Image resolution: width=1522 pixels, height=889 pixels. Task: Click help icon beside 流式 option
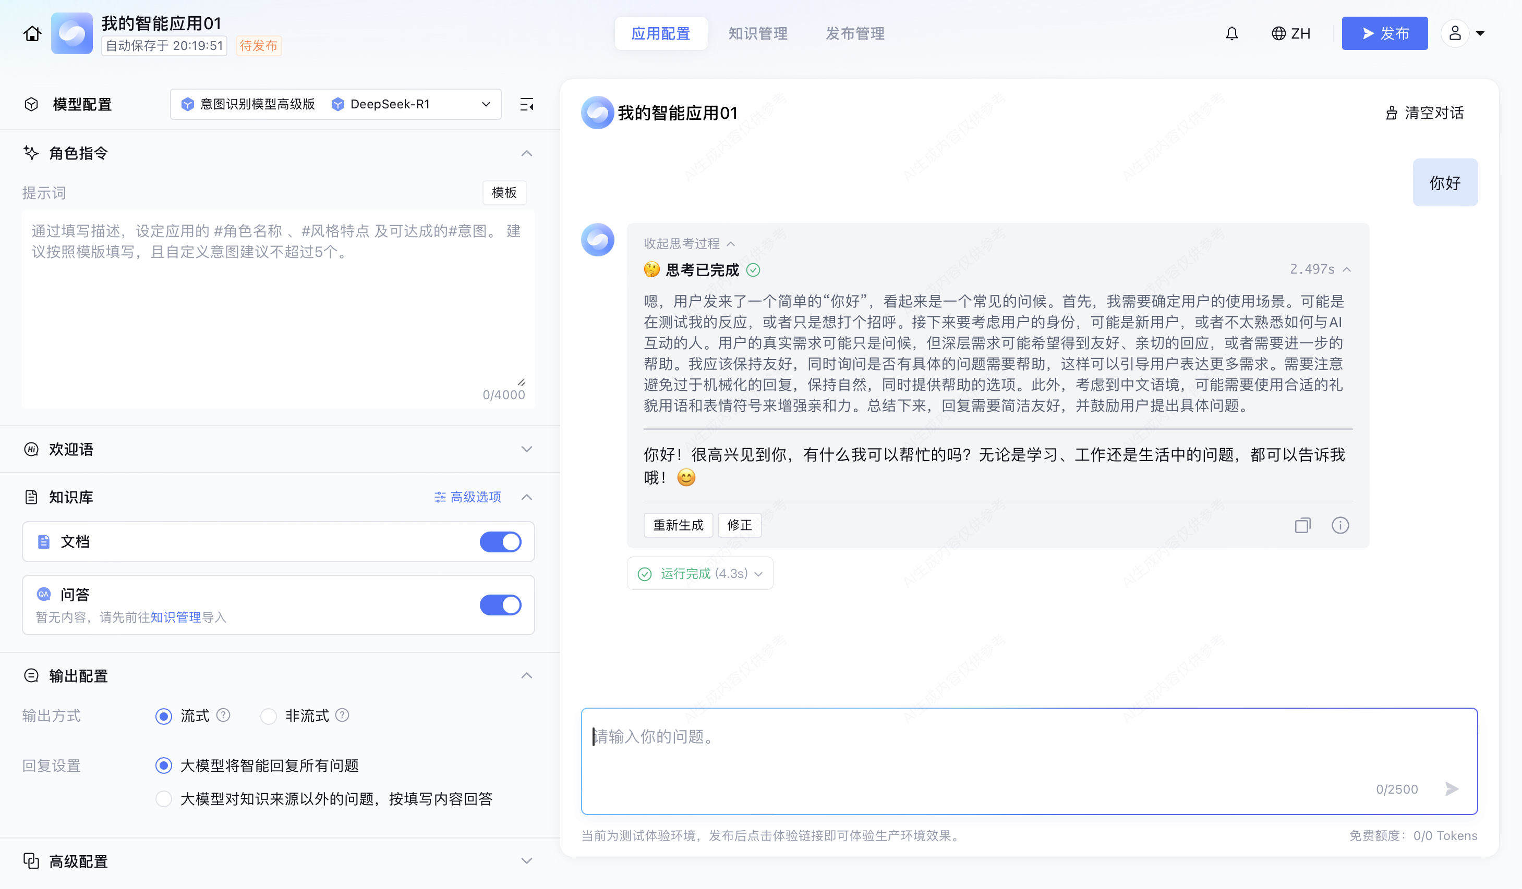point(223,715)
